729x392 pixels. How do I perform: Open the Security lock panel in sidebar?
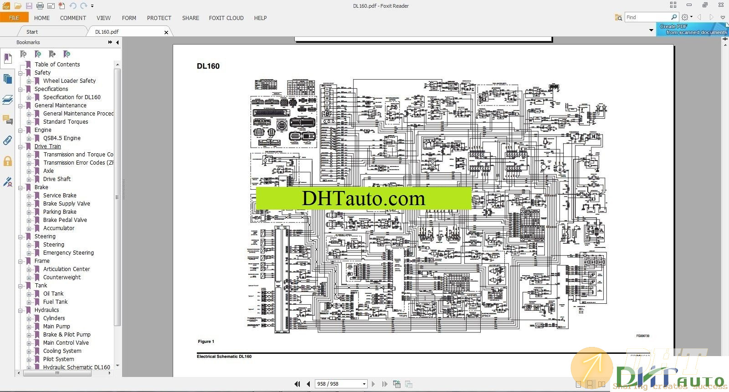(7, 161)
